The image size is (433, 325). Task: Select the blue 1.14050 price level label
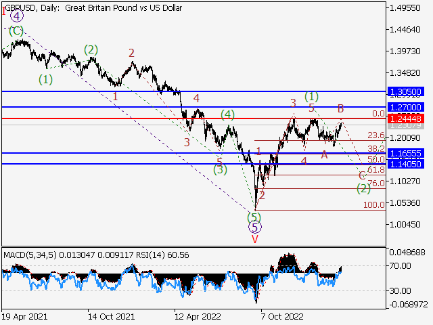[x=405, y=164]
